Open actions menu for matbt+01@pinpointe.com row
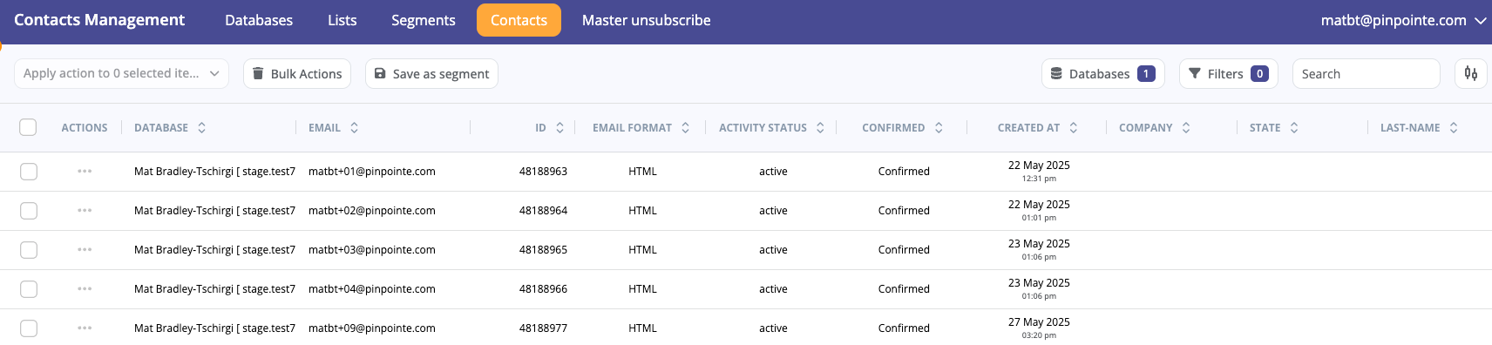Image resolution: width=1492 pixels, height=345 pixels. click(85, 172)
